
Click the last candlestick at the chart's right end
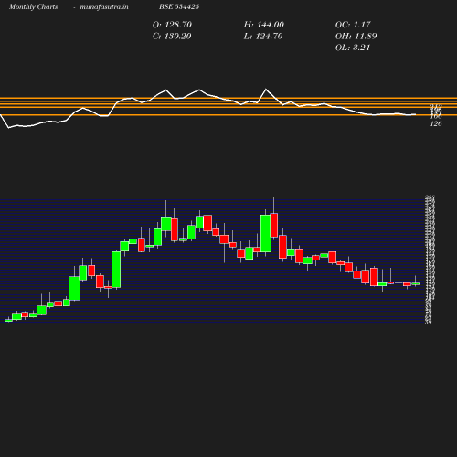coord(416,283)
